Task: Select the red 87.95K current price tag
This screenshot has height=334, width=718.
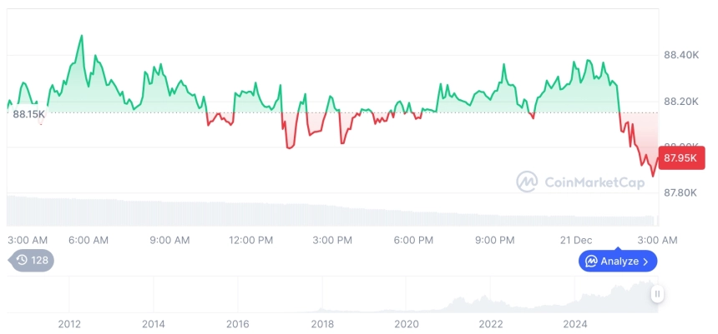Action: coord(680,157)
